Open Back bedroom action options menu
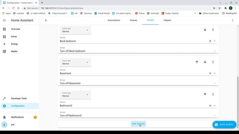 click(213, 30)
